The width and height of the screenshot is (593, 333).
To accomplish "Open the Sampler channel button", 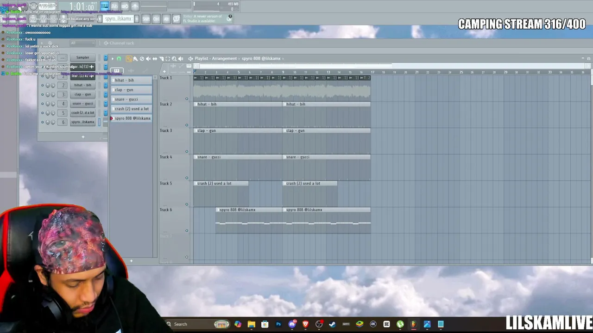I will 83,57.
